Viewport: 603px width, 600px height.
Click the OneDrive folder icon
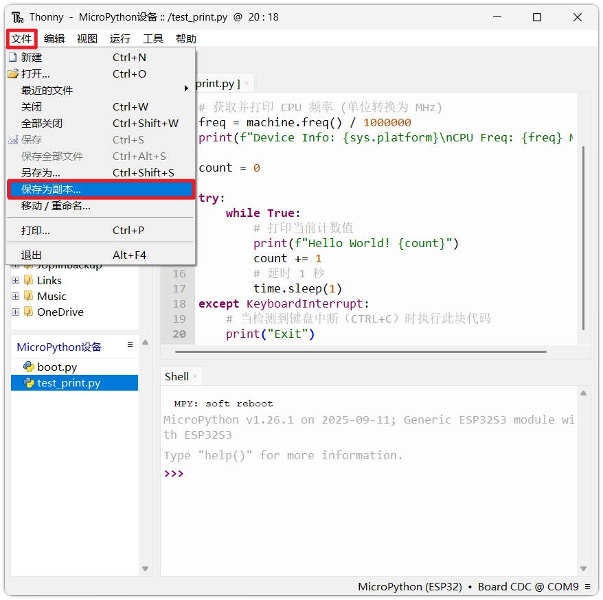point(28,312)
